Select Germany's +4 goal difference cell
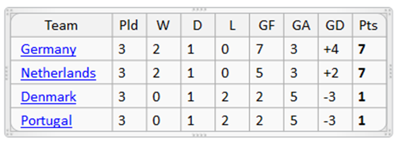 (335, 49)
